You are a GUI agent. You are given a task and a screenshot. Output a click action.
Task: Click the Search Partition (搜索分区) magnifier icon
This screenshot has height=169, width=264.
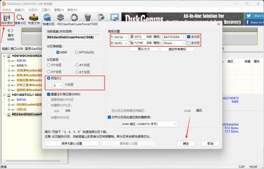[x=20, y=18]
